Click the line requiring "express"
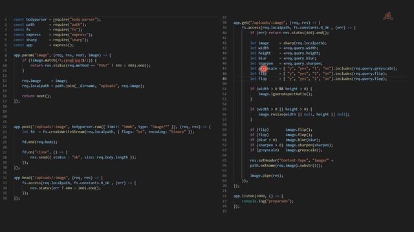The image size is (414, 232). pyautogui.click(x=53, y=35)
